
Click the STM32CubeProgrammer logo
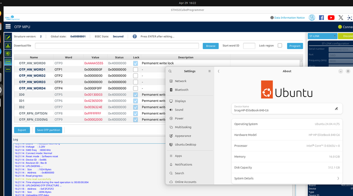(12, 18)
